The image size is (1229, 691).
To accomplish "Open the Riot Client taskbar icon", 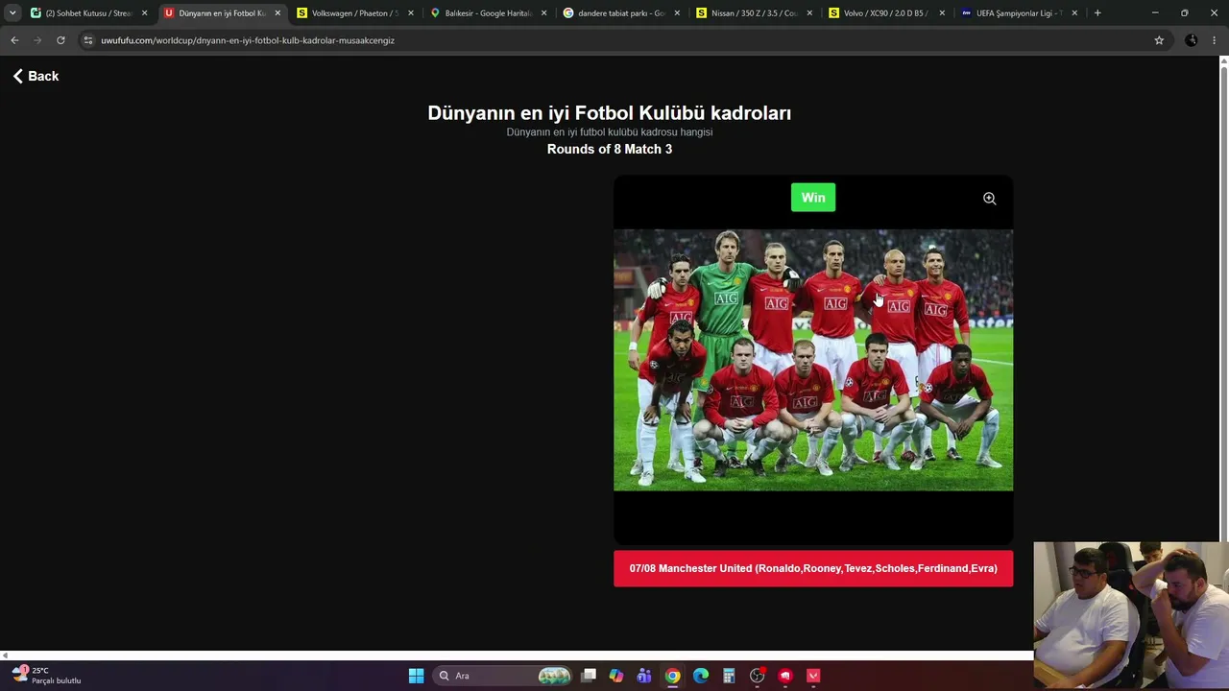I will (785, 676).
